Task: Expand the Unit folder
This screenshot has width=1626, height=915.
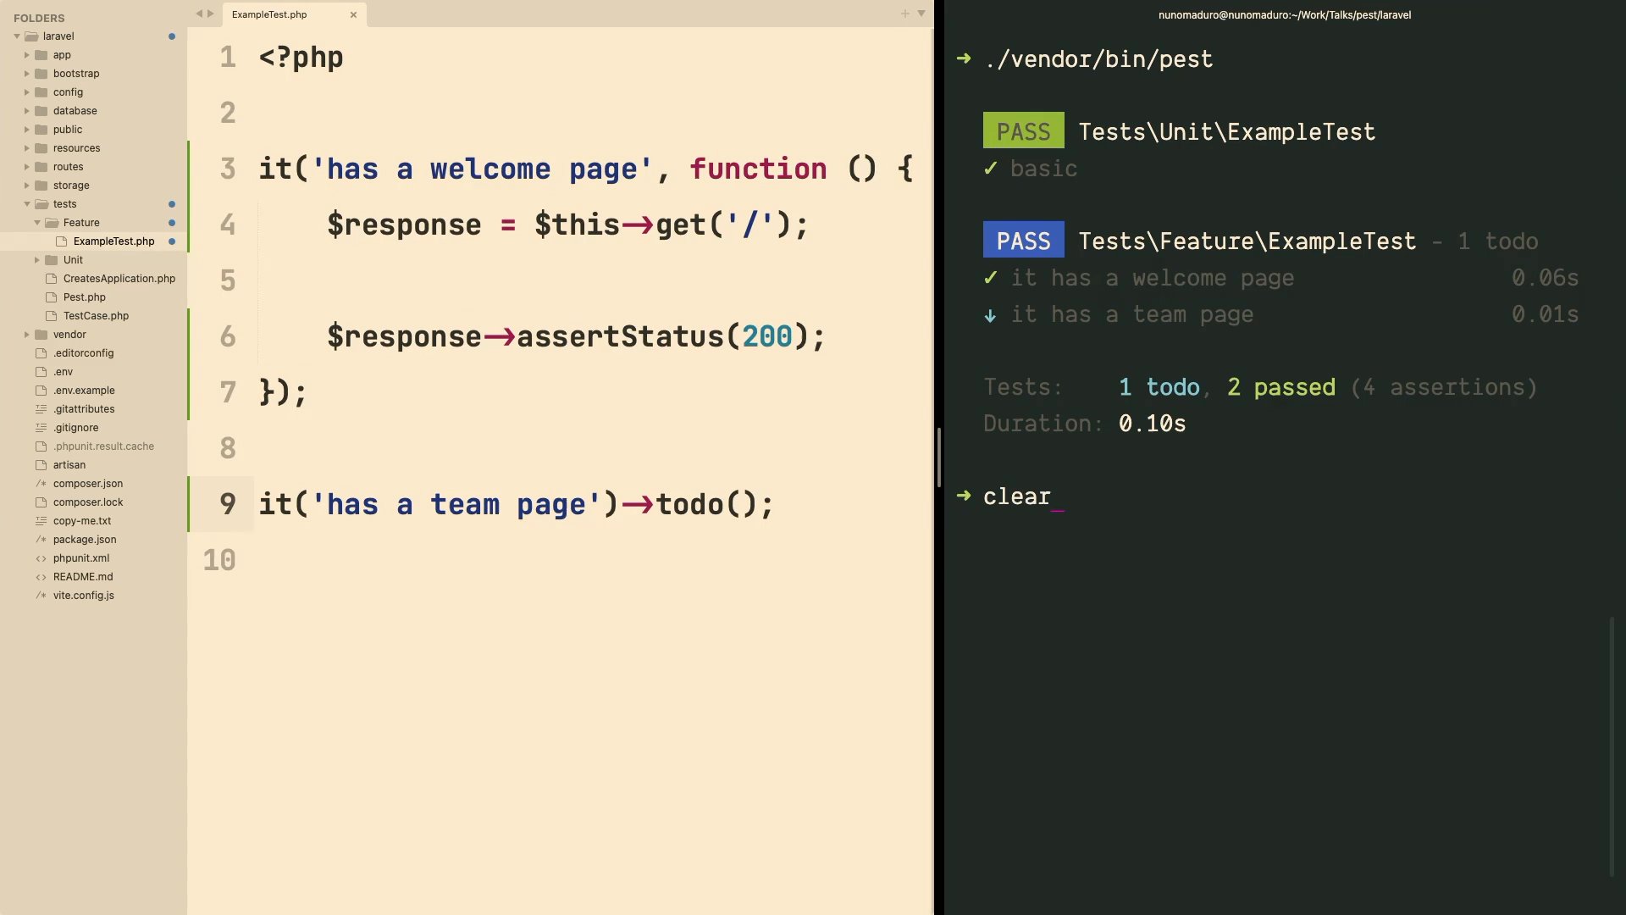Action: (37, 260)
